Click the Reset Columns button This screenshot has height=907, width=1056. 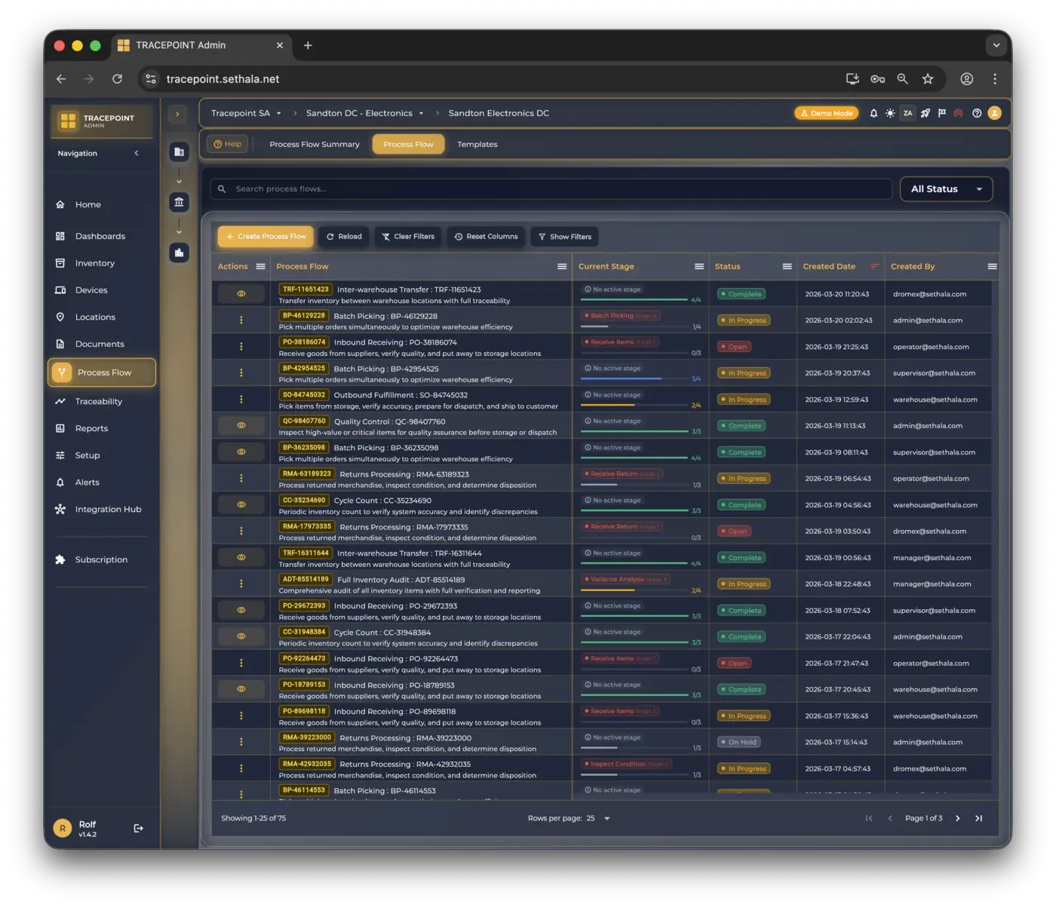[486, 237]
